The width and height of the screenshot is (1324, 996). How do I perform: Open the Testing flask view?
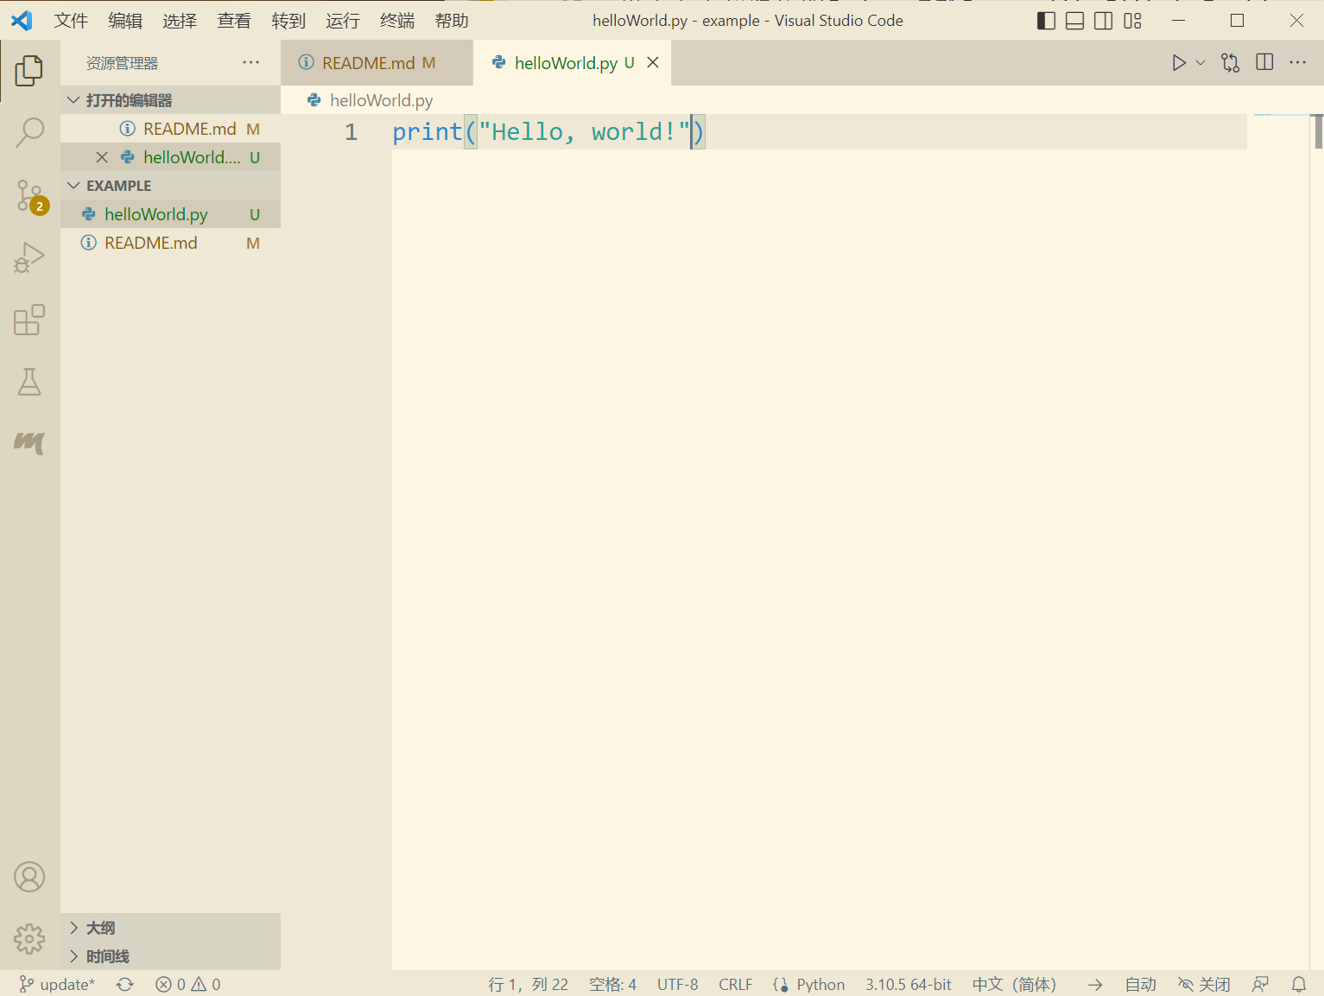pyautogui.click(x=29, y=382)
